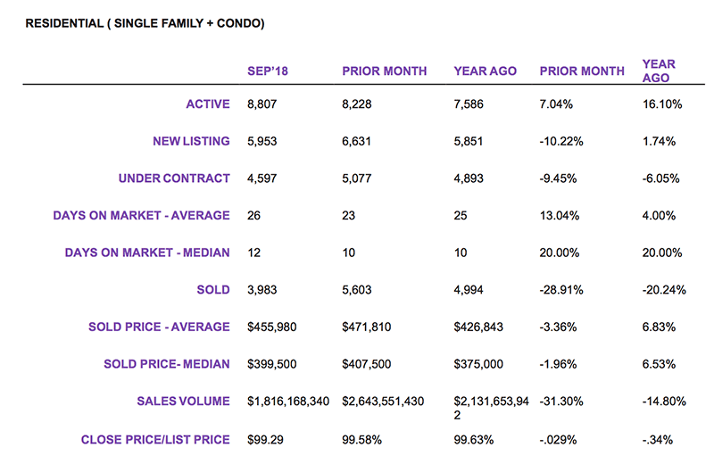Click the NEW LISTING row label

[x=185, y=141]
